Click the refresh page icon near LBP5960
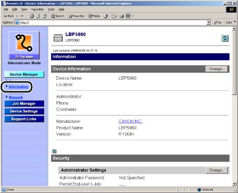 tap(225, 38)
